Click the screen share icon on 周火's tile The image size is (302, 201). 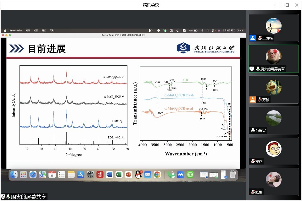click(252, 69)
